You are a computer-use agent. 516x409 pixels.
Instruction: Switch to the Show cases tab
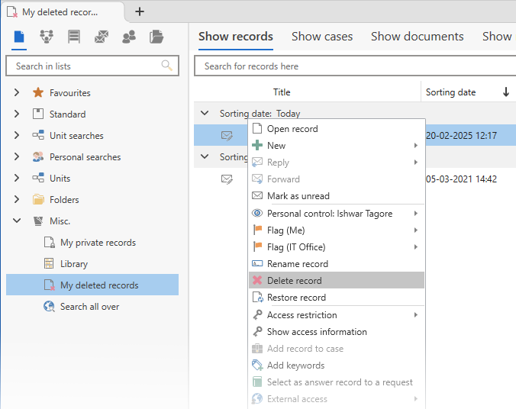(322, 37)
